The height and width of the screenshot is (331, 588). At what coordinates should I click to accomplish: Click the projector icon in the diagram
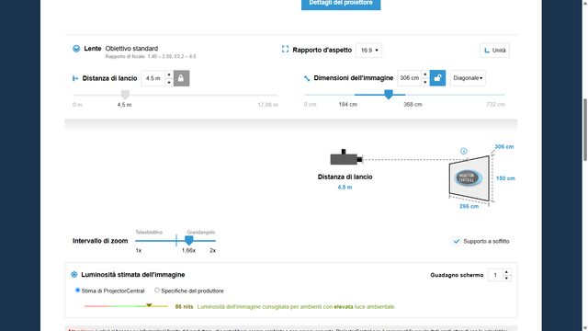(346, 157)
